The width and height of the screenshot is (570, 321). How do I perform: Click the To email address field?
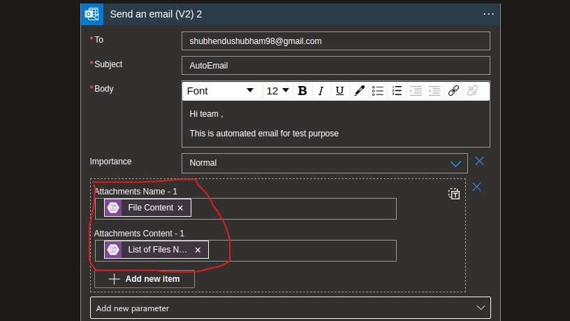336,41
